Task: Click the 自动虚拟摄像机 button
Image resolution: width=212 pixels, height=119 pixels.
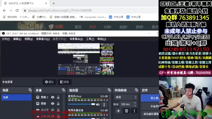Action: pyautogui.click(x=150, y=114)
